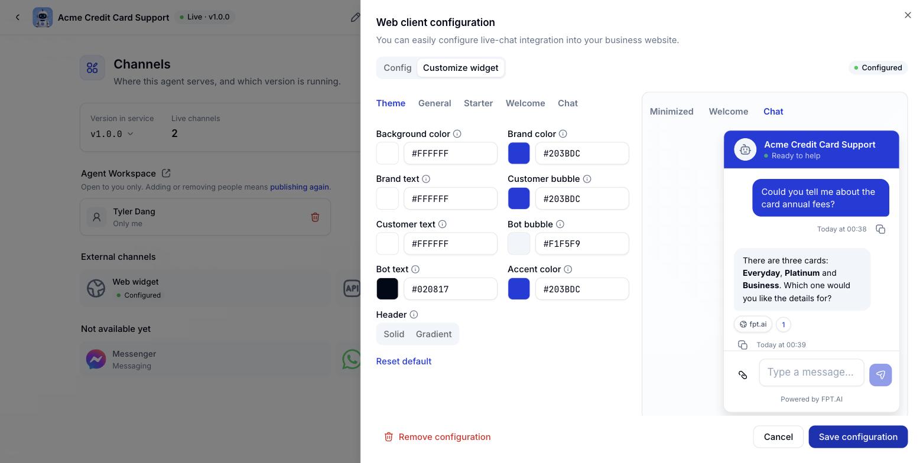The height and width of the screenshot is (463, 923).
Task: Click Reset default link
Action: coord(404,361)
